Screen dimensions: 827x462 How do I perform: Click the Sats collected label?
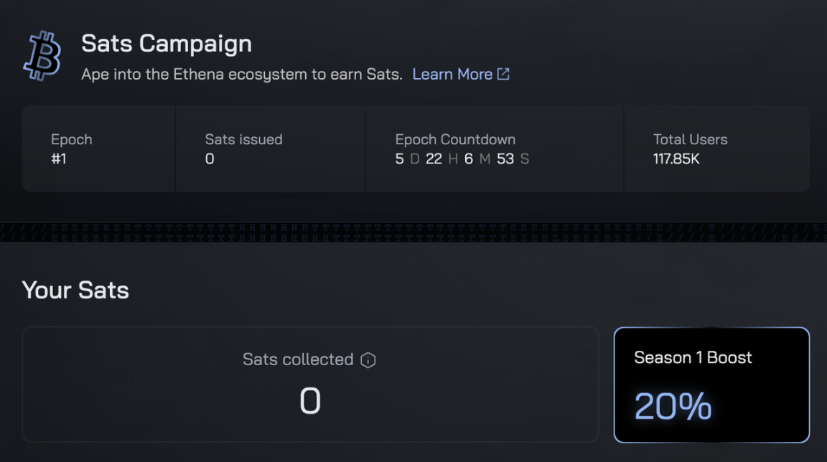pos(298,359)
